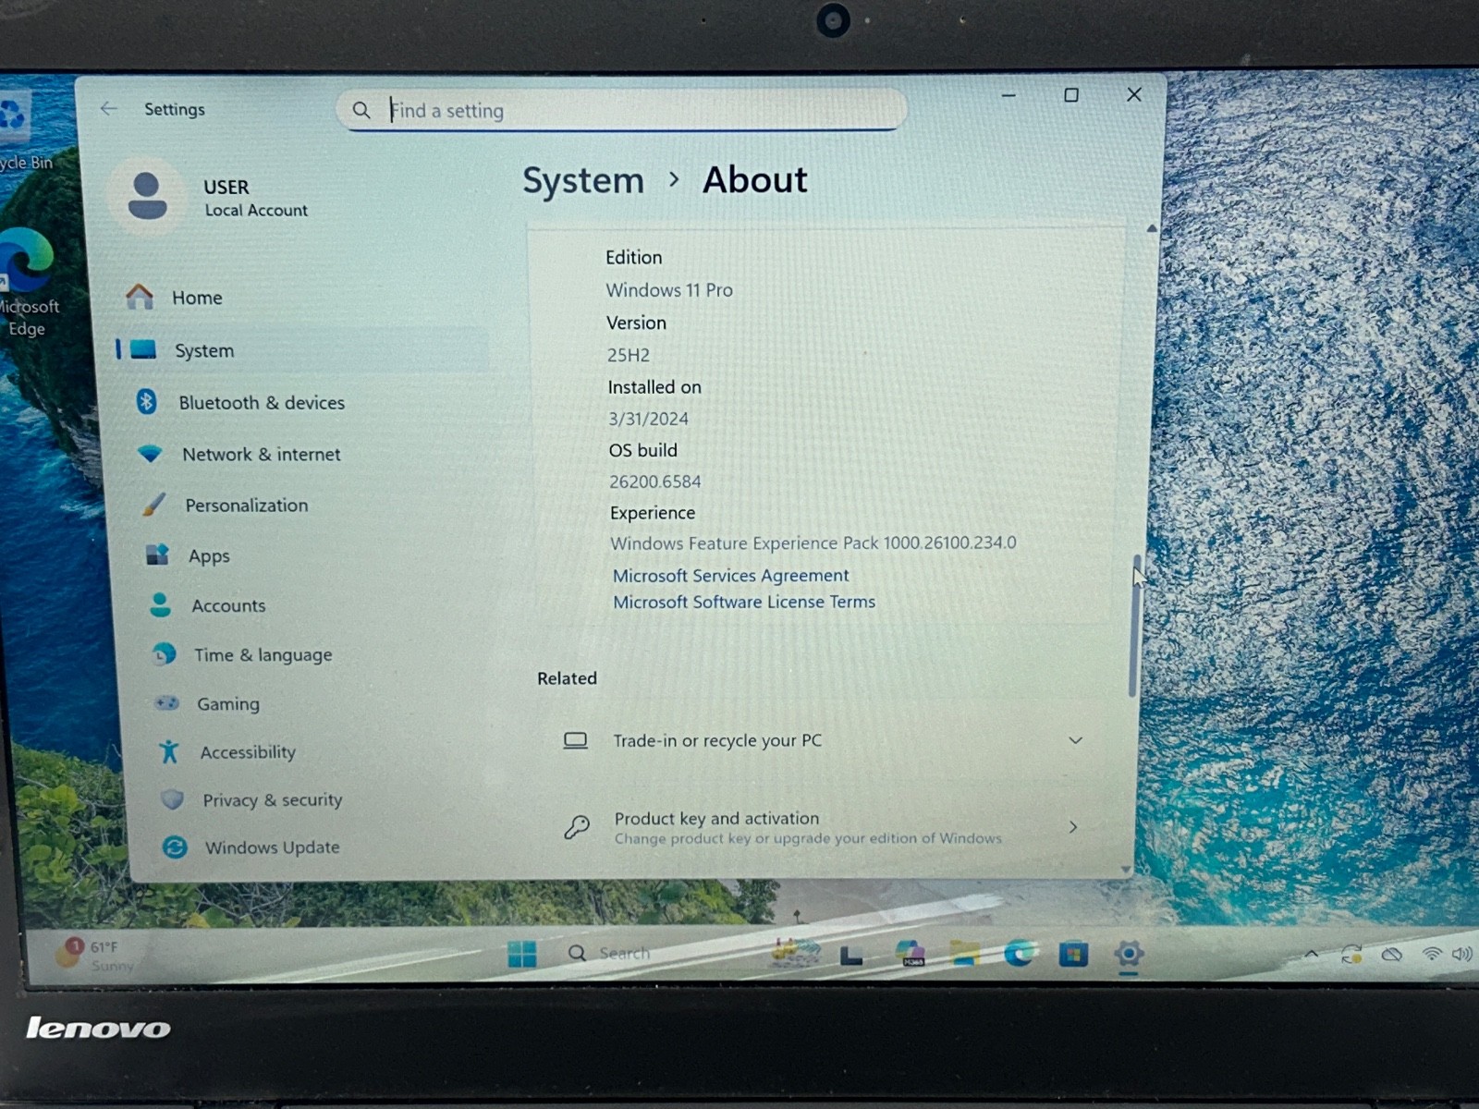Image resolution: width=1479 pixels, height=1109 pixels.
Task: Click the scrollbar down arrow
Action: pyautogui.click(x=1126, y=869)
